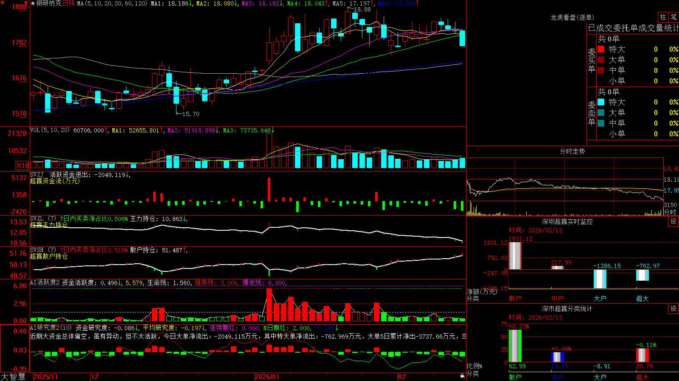Open the 日线 period selector
Screen dimensions: 679x381
tap(68, 3)
